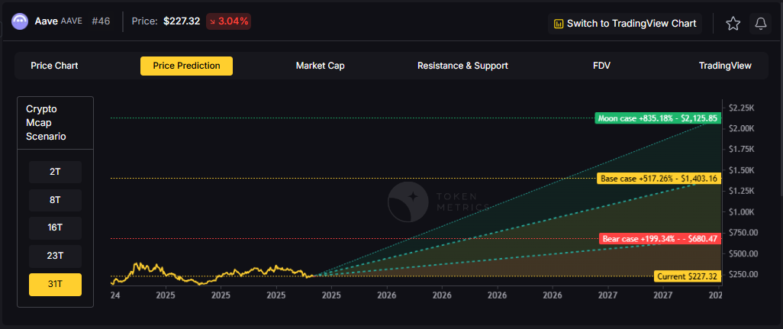Image resolution: width=783 pixels, height=329 pixels.
Task: Click the $1.75K axis label
Action: 742,150
